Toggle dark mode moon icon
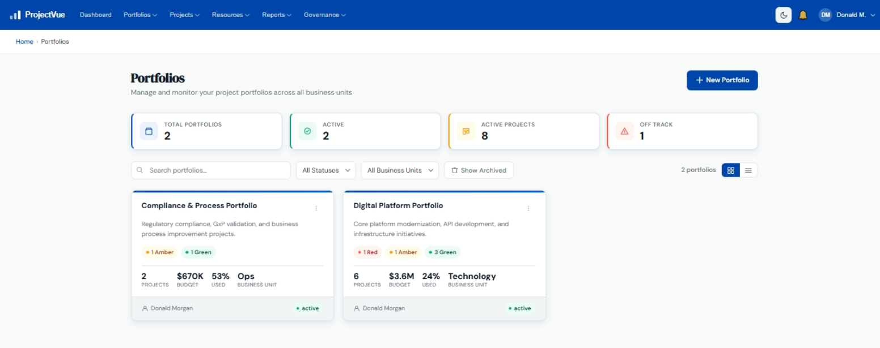Image resolution: width=880 pixels, height=348 pixels. tap(784, 15)
